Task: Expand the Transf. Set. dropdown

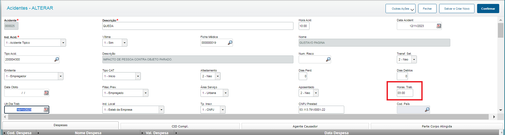Action: click(414, 59)
